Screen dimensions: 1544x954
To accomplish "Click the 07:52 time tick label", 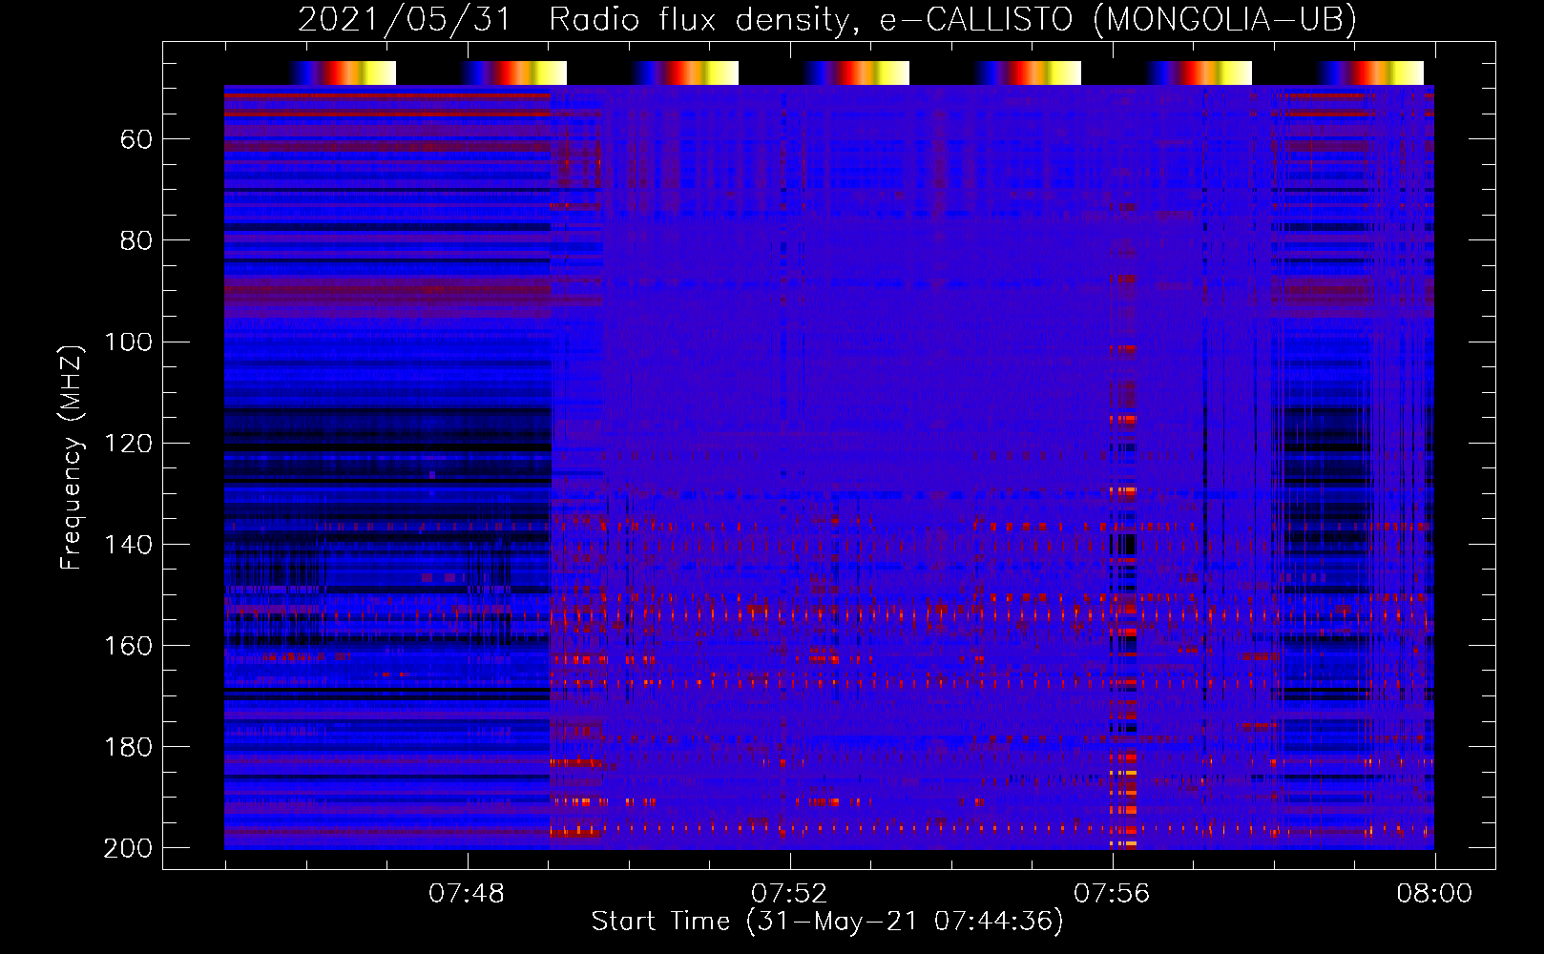I will point(789,893).
